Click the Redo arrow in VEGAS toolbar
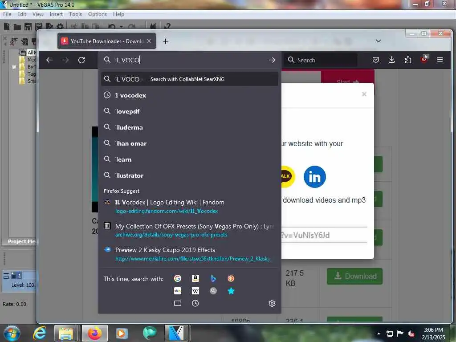The width and height of the screenshot is (456, 342). [132, 27]
